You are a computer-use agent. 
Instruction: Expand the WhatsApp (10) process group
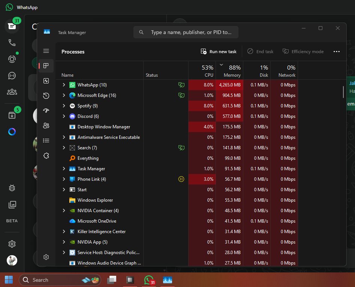(64, 85)
